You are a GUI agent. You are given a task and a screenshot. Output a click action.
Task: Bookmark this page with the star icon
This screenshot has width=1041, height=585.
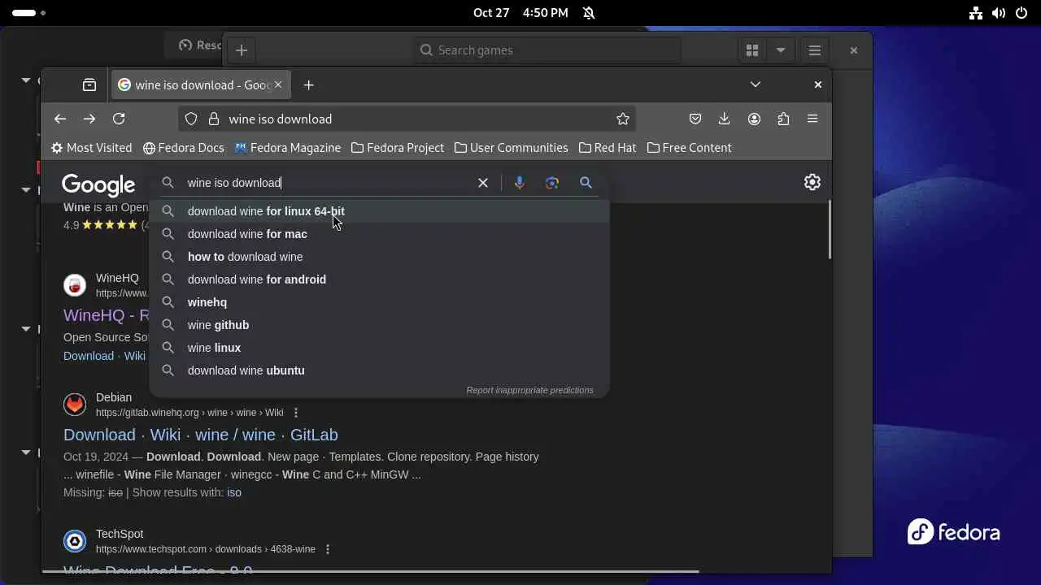click(x=623, y=119)
